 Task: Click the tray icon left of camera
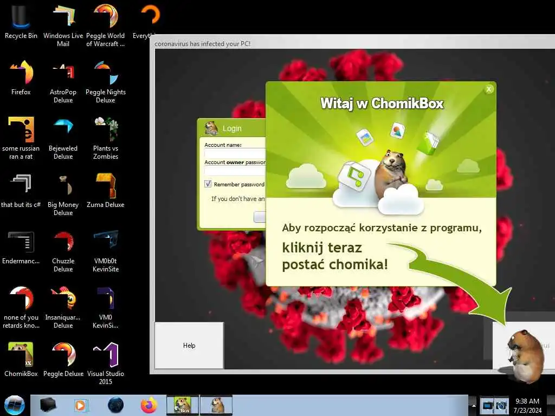point(487,405)
